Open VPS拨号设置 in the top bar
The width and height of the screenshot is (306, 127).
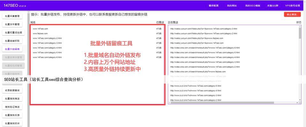[x=293, y=6]
